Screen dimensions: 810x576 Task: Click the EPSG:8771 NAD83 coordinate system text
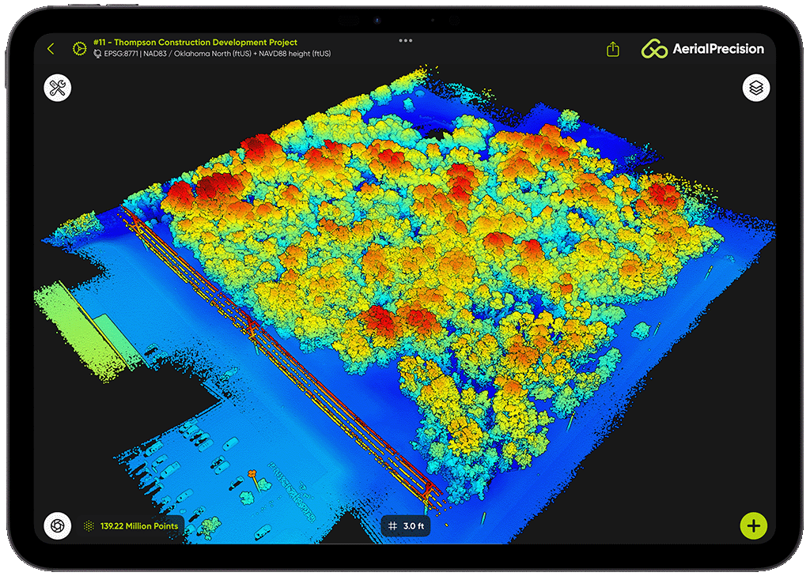tap(217, 55)
